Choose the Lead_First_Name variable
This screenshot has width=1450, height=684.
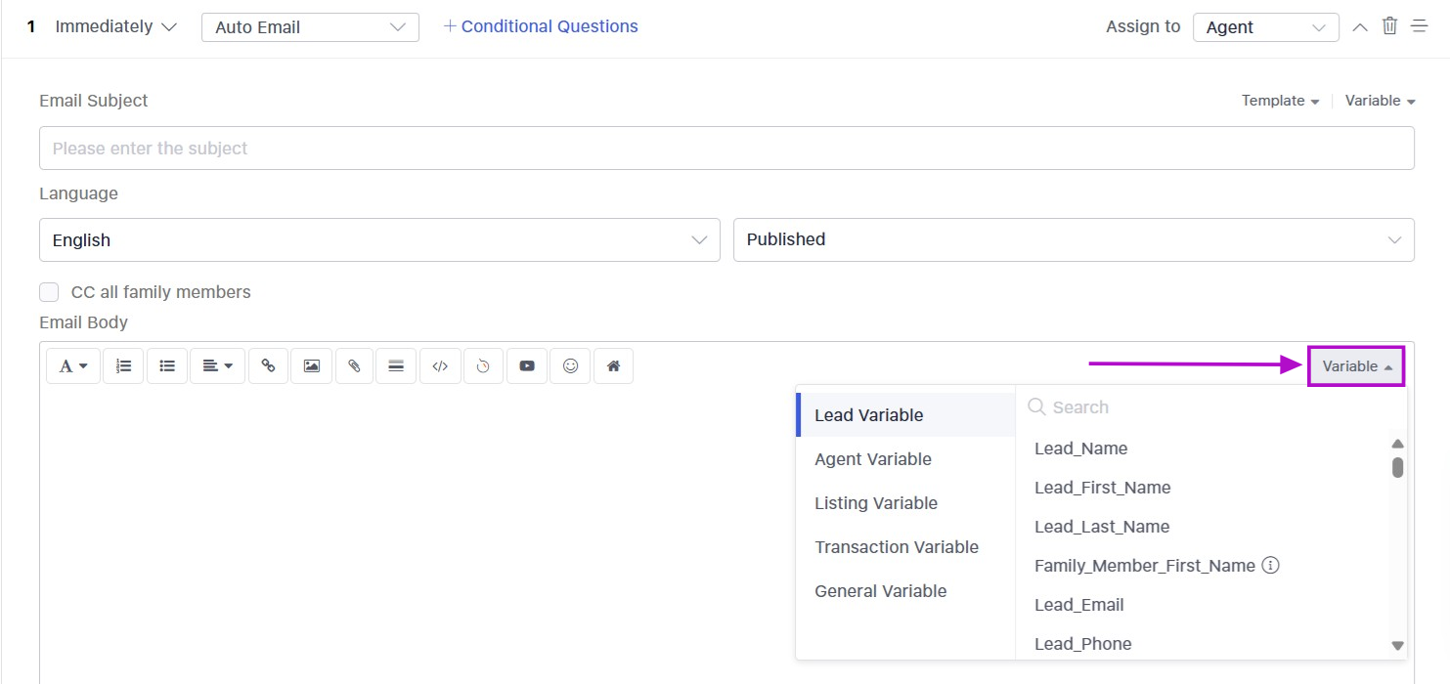coord(1102,488)
